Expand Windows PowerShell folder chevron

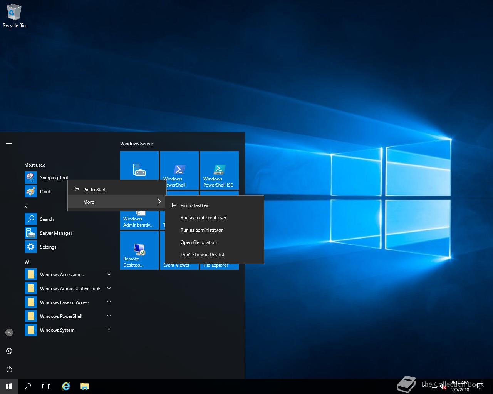pos(109,316)
